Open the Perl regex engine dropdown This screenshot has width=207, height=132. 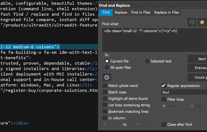coord(184,92)
